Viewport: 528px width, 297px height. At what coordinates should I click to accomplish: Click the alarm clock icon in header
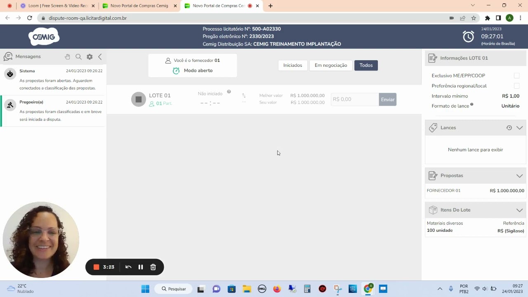tap(468, 36)
